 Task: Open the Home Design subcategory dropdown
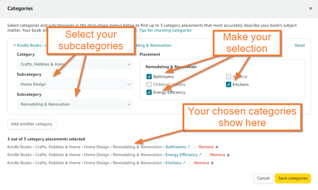pos(75,84)
